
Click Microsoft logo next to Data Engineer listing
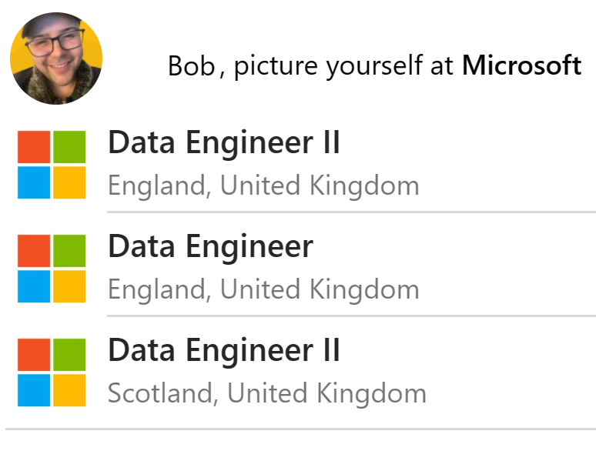coord(52,269)
